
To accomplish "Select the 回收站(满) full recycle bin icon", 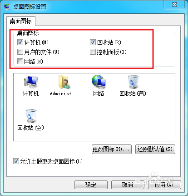I will pos(133,82).
